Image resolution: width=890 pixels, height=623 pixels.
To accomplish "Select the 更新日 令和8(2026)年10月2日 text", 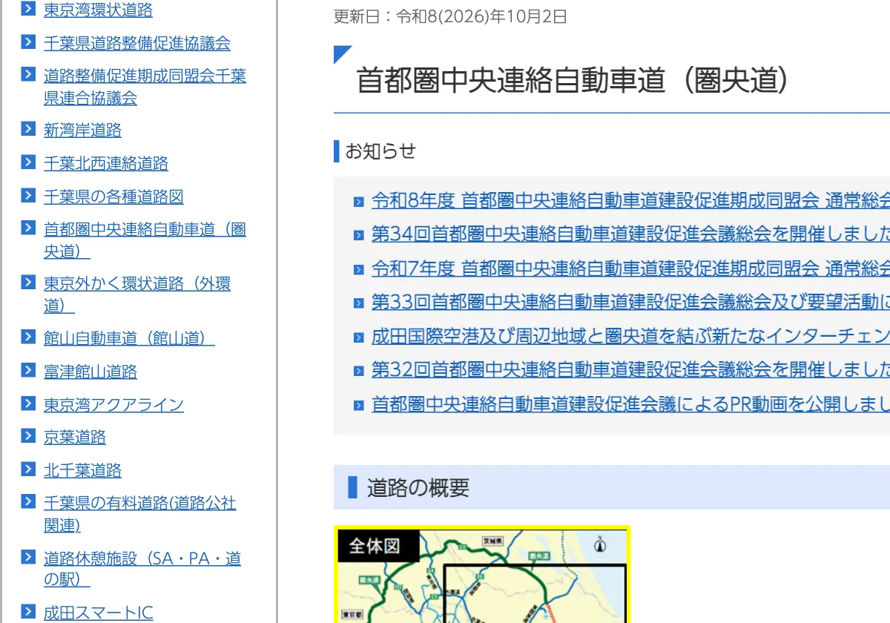I will [451, 16].
